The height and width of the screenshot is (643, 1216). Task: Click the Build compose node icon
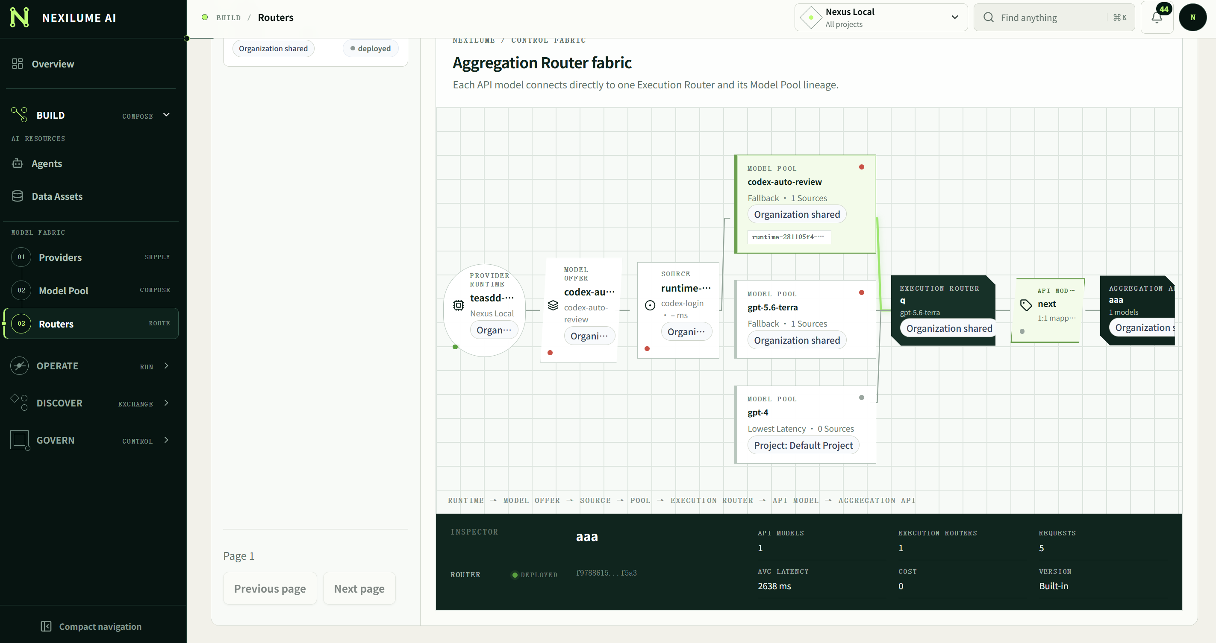19,114
